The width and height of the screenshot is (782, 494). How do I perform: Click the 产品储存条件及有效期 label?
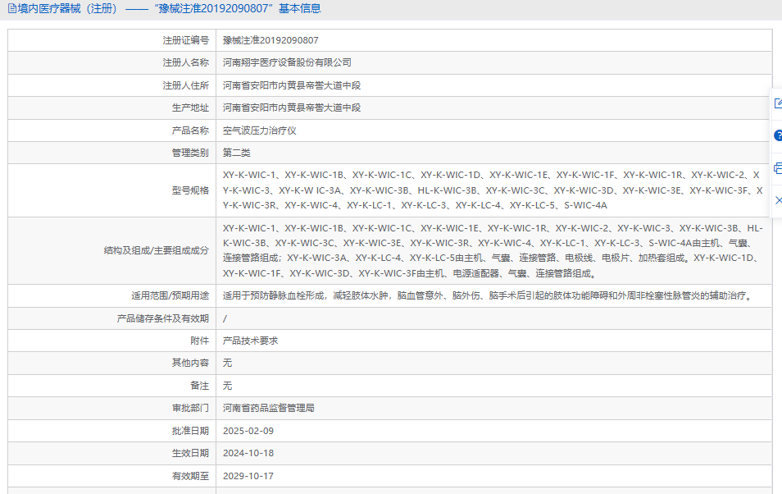[x=163, y=318]
